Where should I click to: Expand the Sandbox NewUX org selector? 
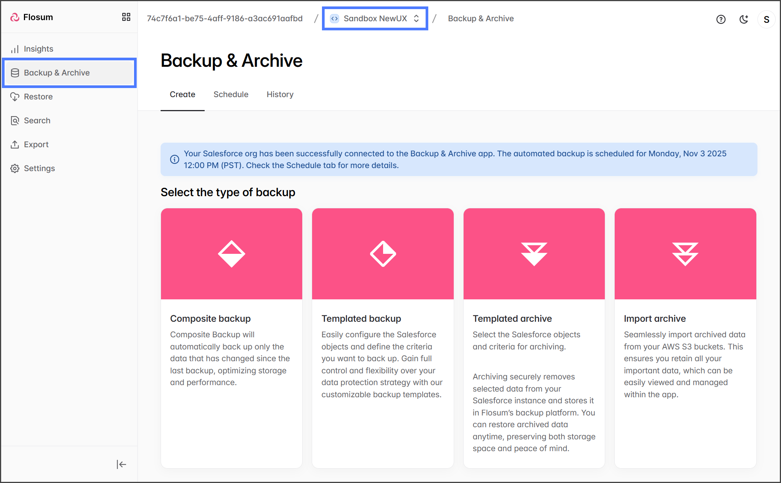pyautogui.click(x=375, y=19)
